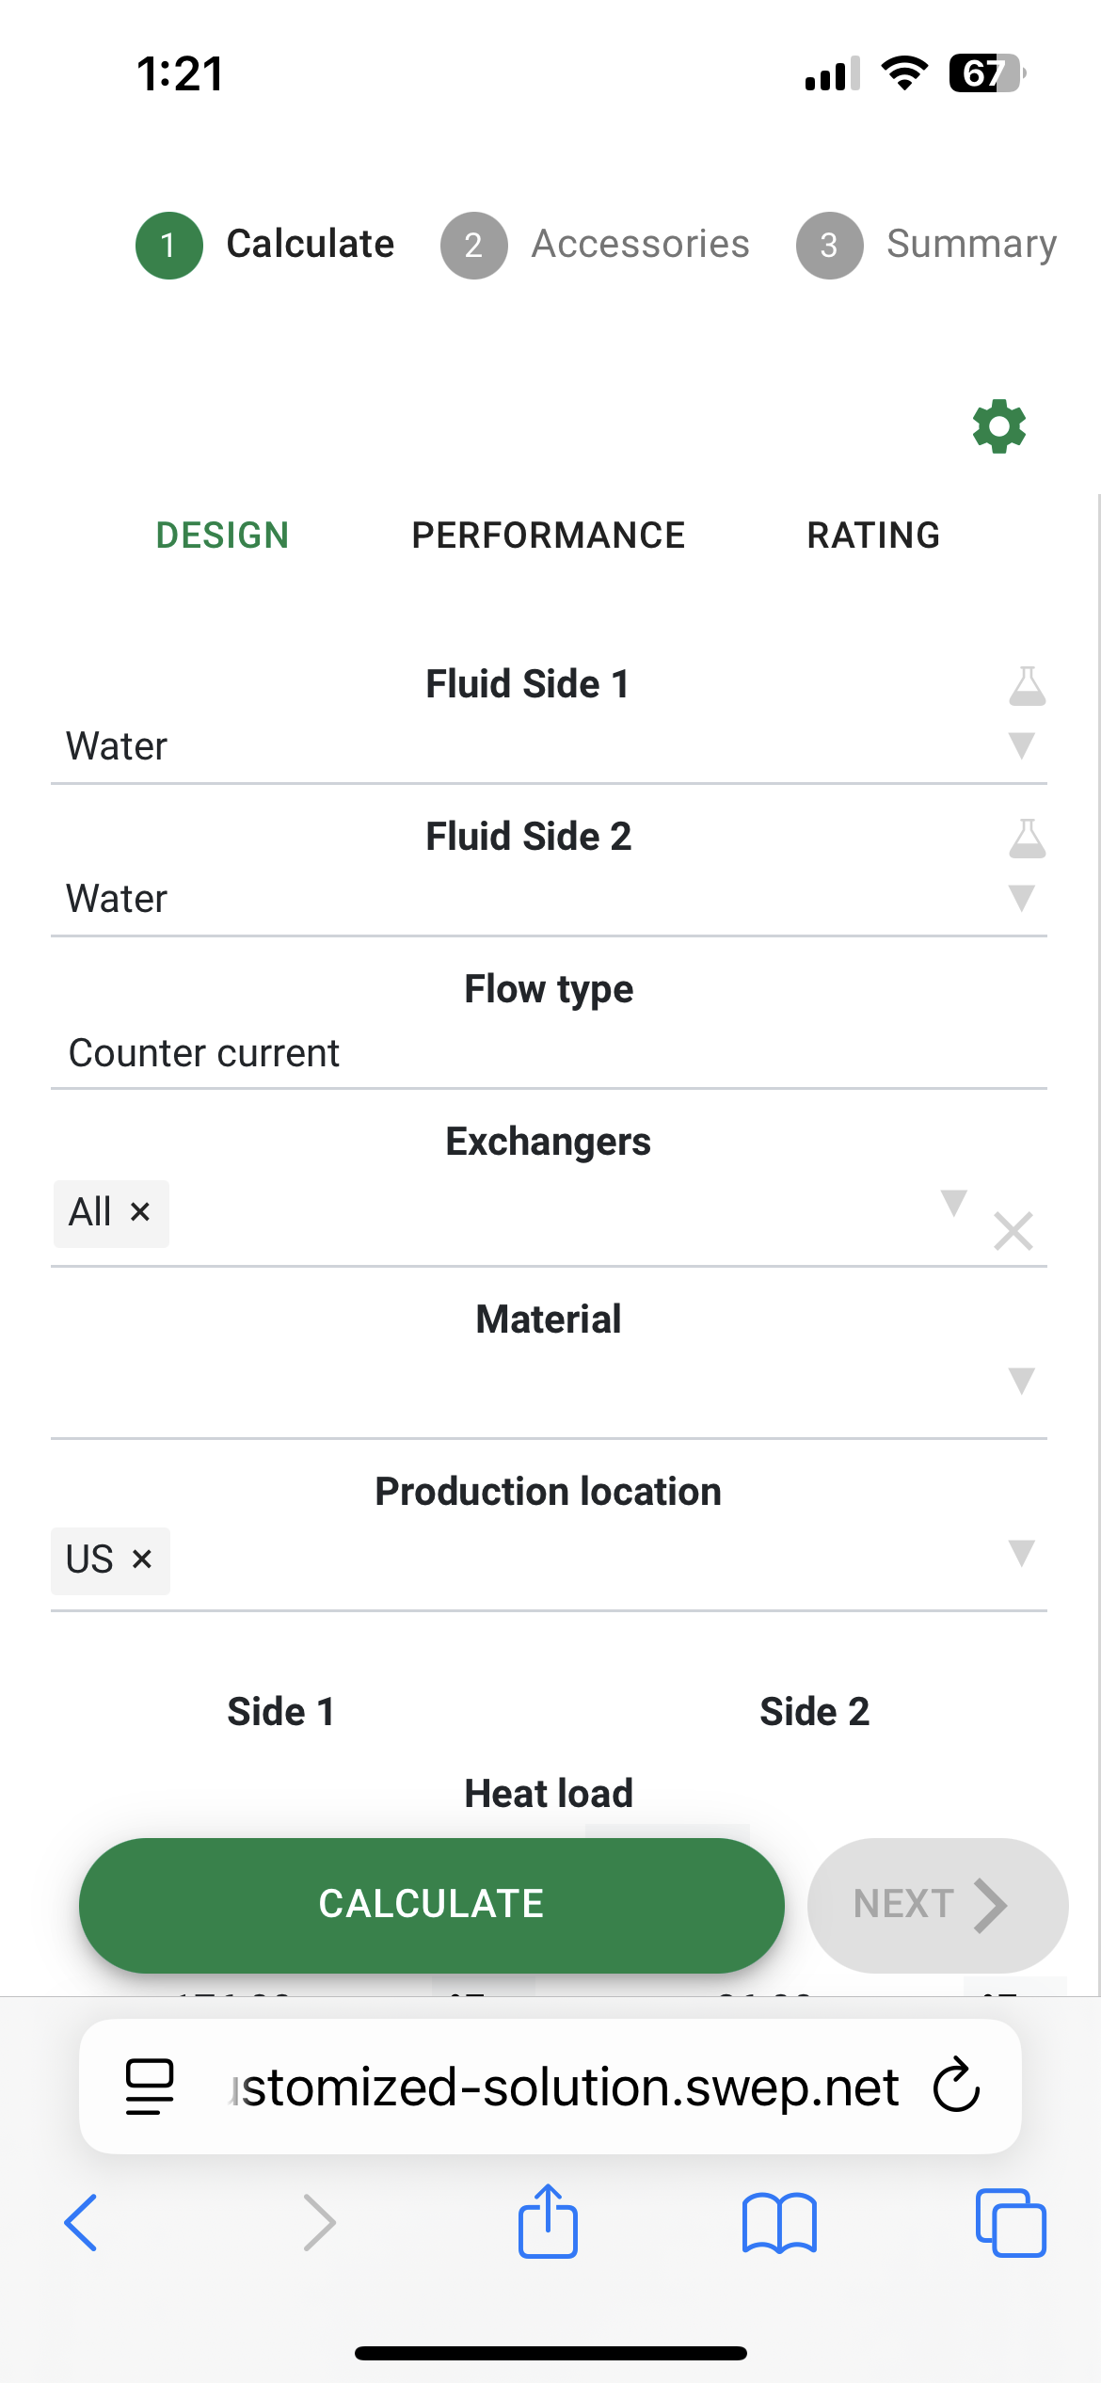
Task: Open the green settings gear
Action: click(998, 426)
